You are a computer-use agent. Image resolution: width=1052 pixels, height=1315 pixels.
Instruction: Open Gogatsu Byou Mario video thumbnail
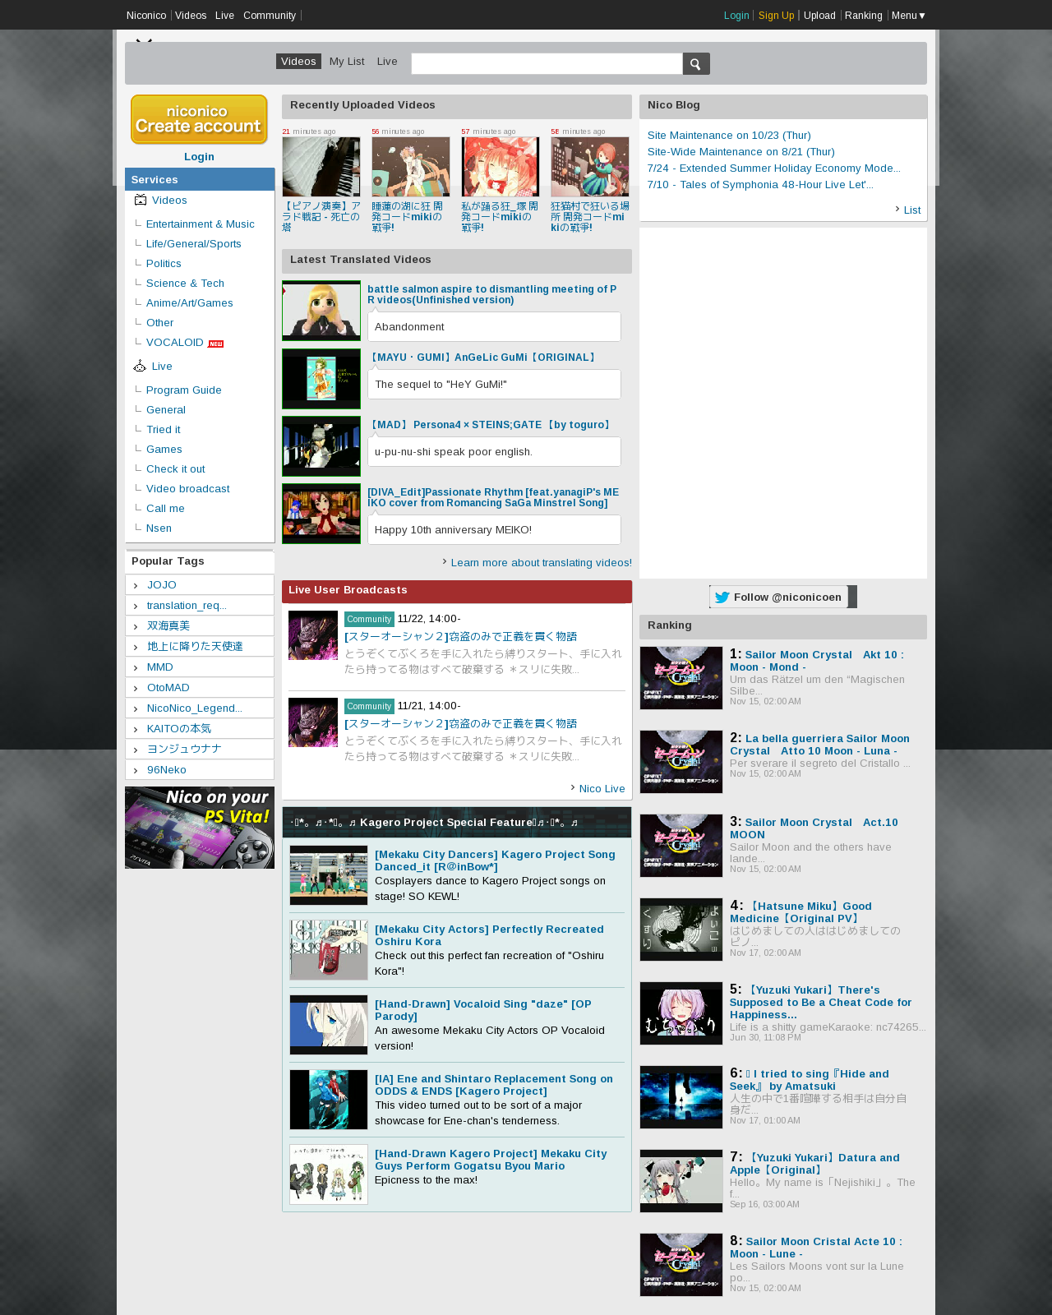pyautogui.click(x=329, y=1174)
